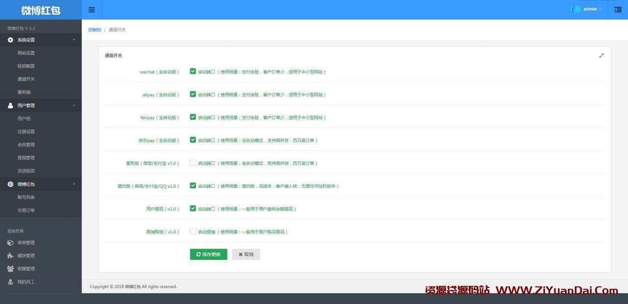Click the 保存更新 button
Screen dimensions: 628x304
(209, 254)
